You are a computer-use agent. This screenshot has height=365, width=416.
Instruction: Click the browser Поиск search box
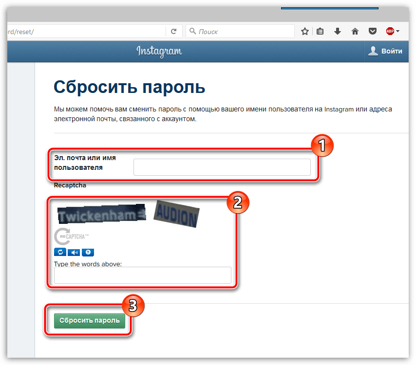(240, 32)
